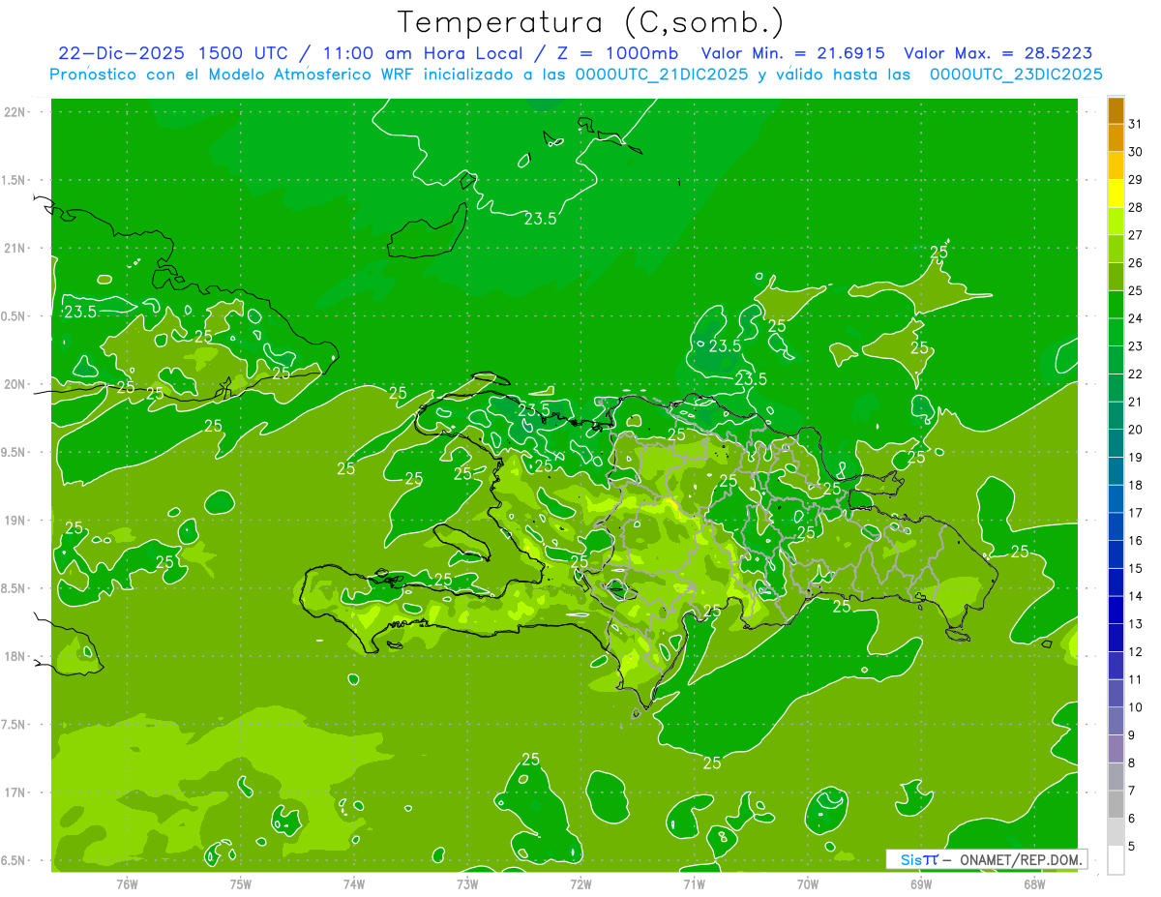Click the color bar label 23
Image resolution: width=1161 pixels, height=897 pixels.
click(x=1135, y=345)
